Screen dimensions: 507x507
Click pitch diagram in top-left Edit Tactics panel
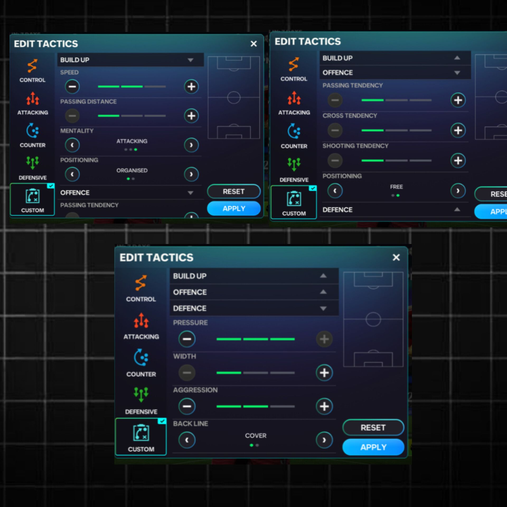point(234,97)
